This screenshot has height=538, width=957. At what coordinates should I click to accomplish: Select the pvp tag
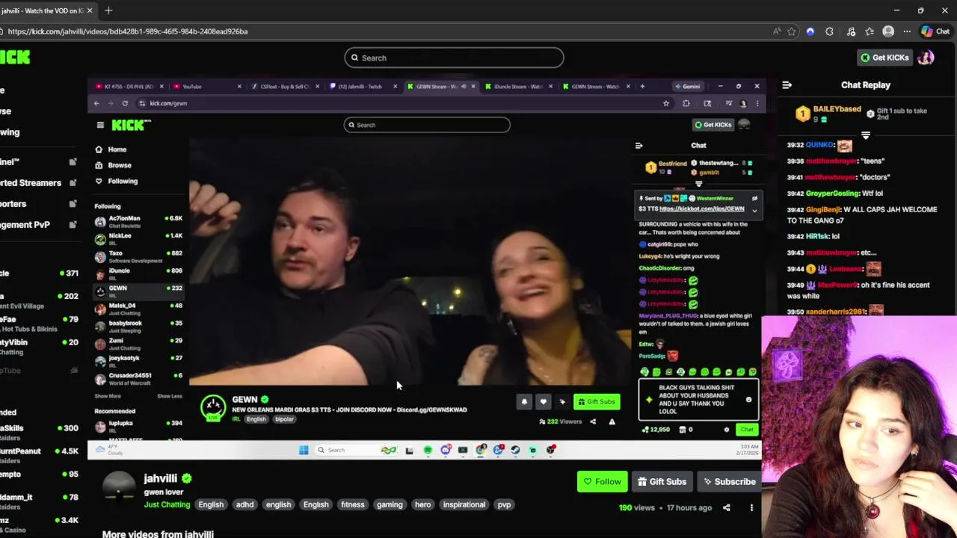(x=505, y=504)
